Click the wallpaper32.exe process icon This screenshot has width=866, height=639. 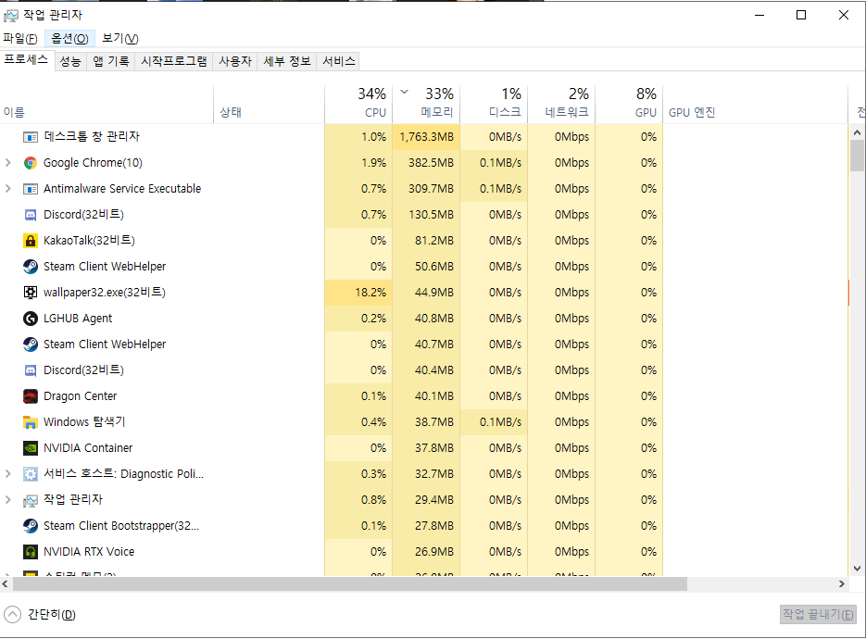coord(31,293)
